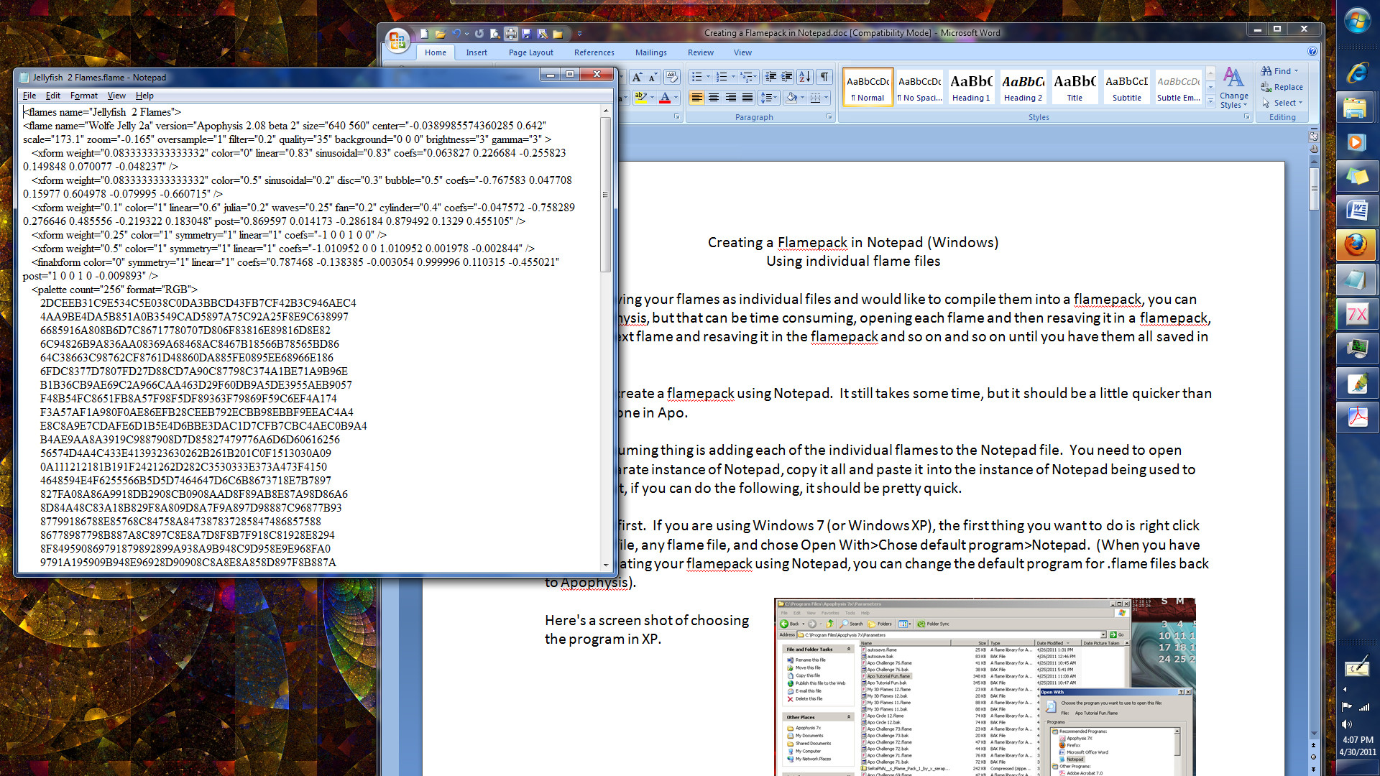This screenshot has height=776, width=1380.
Task: Open Internet Explorer from the taskbar
Action: click(x=1357, y=72)
